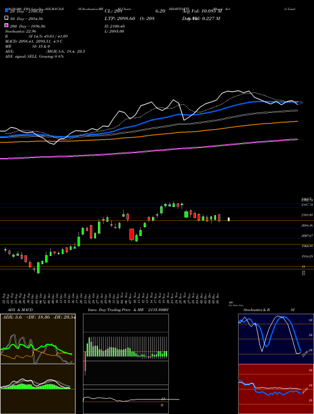Click the 'LTP: 2098.60' value
Viewport: 314px width, 414px height.
(x=120, y=18)
